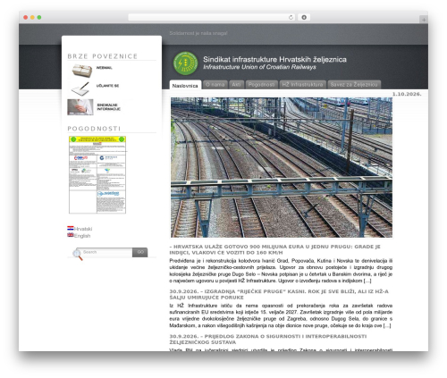
Task: Open the railway tracks featured image
Action: (x=282, y=167)
